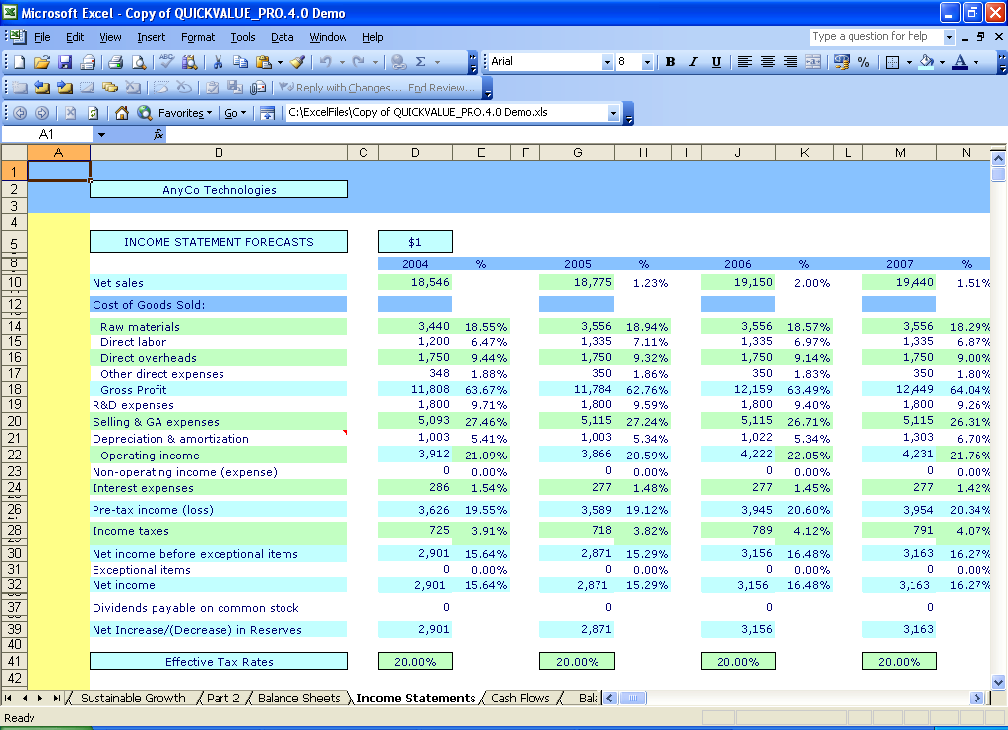Click the Balance Sheets sheet tab
This screenshot has height=730, width=1008.
298,698
